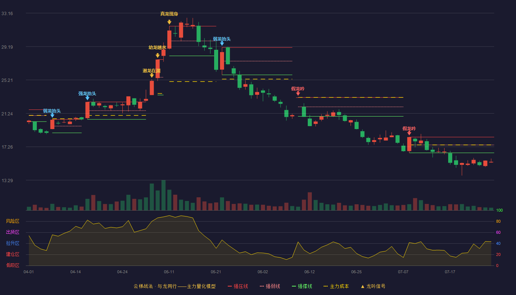Hide the 强弱线 series via legend
Image resolution: width=516 pixels, height=295 pixels.
(270, 286)
